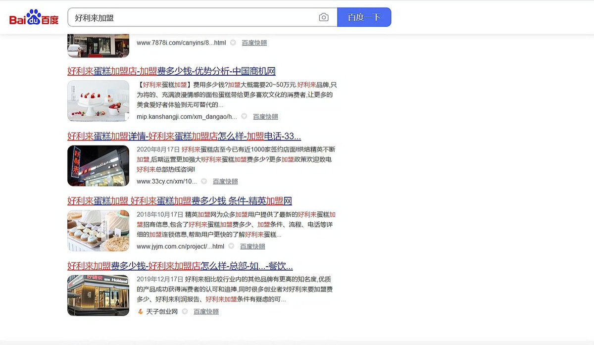Image resolution: width=594 pixels, height=345 pixels.
Task: Click the cupcakes thumbnail of 精英加盟网 result
Action: 98,231
